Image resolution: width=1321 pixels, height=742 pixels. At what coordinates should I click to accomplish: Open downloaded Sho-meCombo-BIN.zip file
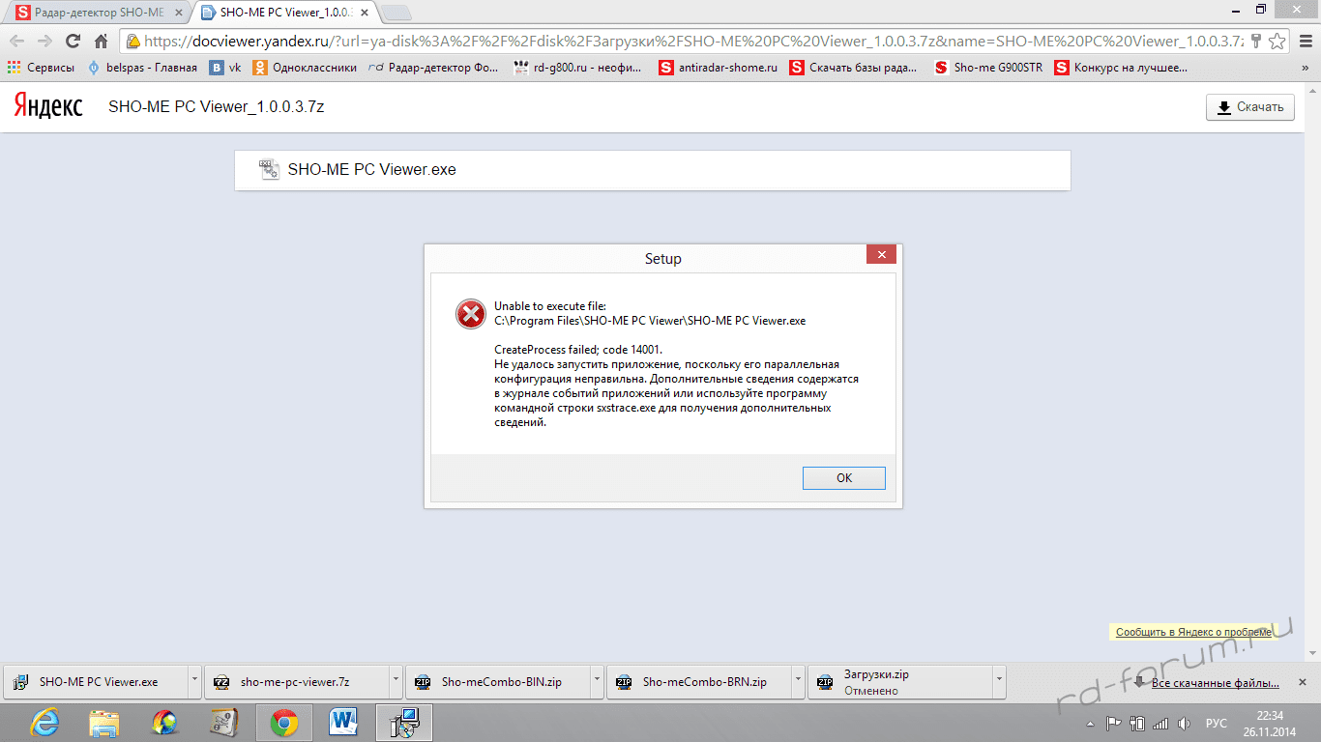(497, 682)
